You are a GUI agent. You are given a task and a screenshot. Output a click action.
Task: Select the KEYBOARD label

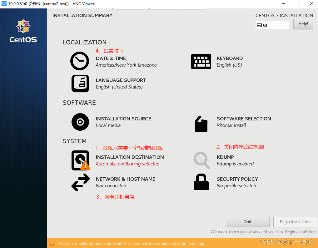click(x=230, y=58)
